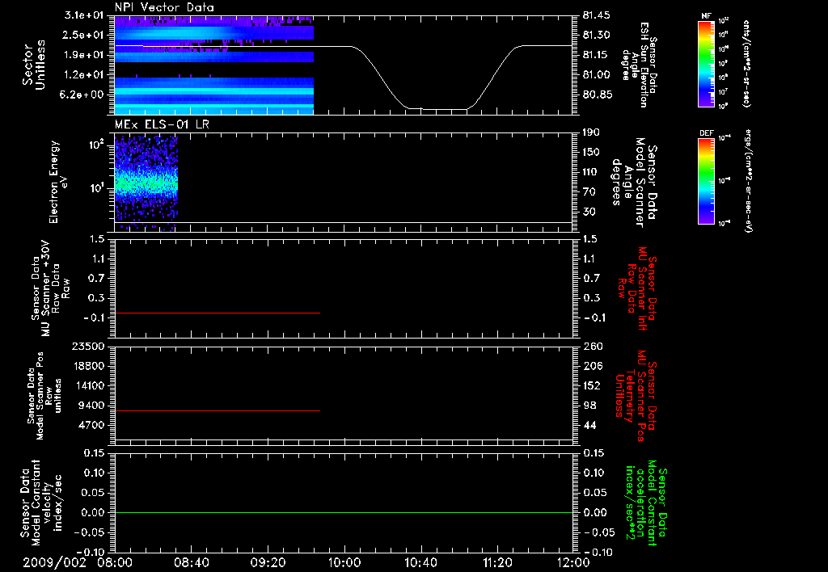Screen dimensions: 828x572
Task: Click the "10:00" time axis label
Action: click(x=344, y=562)
